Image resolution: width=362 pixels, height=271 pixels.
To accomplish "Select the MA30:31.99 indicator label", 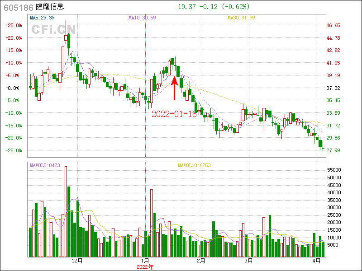I will point(241,18).
